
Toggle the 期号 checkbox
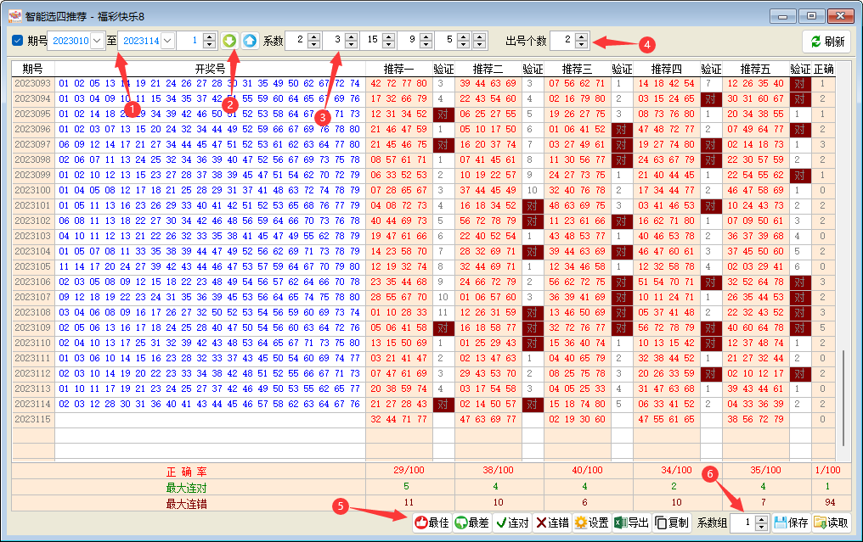pos(18,41)
